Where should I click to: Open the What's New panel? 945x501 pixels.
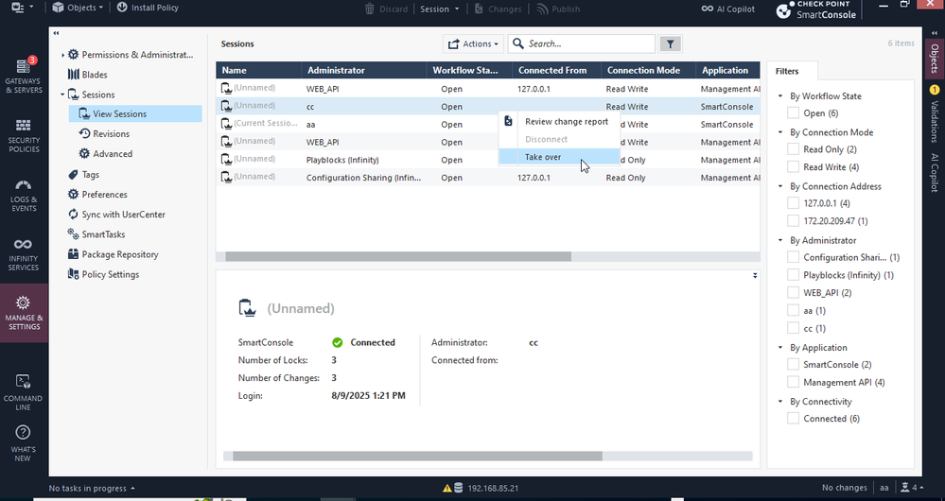coord(23,443)
